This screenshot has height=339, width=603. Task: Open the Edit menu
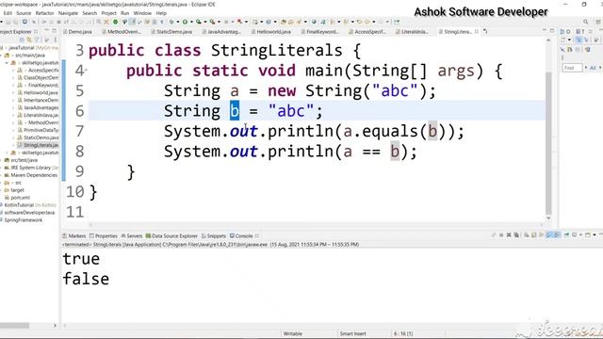click(x=8, y=13)
